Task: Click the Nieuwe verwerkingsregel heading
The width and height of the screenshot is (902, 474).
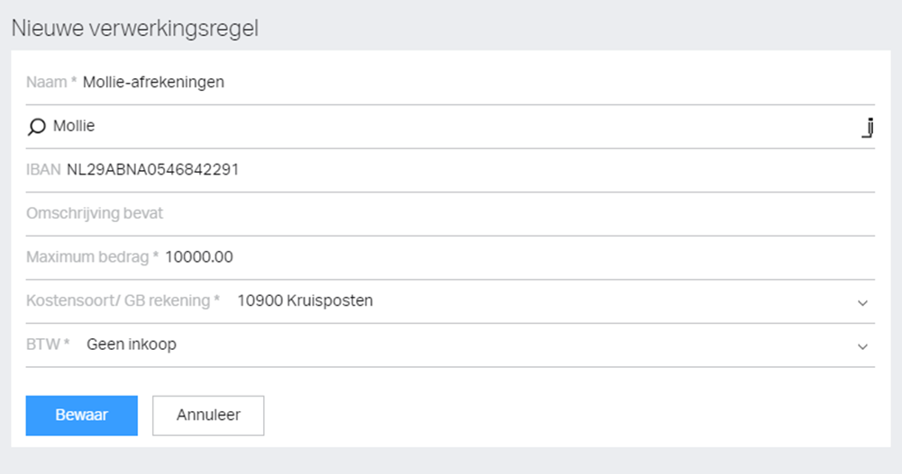Action: (134, 28)
